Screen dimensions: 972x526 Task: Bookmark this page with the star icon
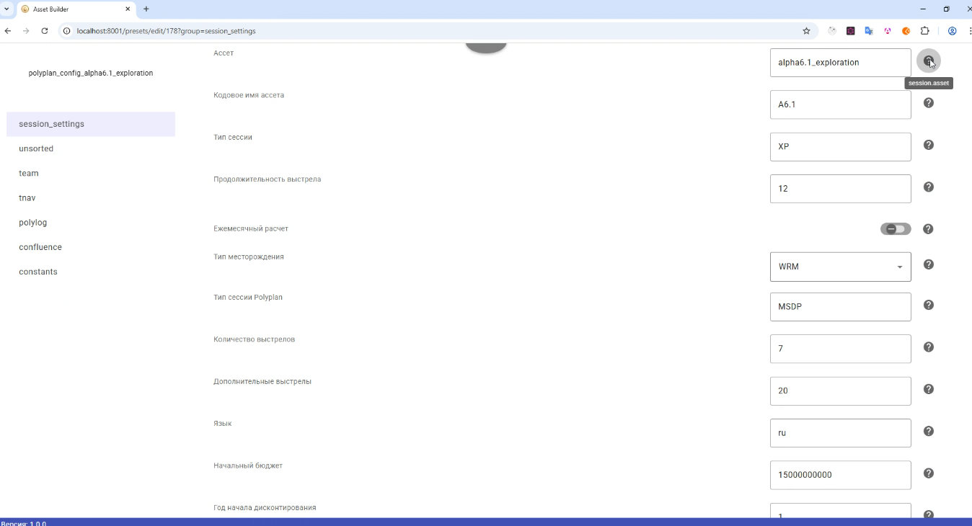tap(806, 31)
